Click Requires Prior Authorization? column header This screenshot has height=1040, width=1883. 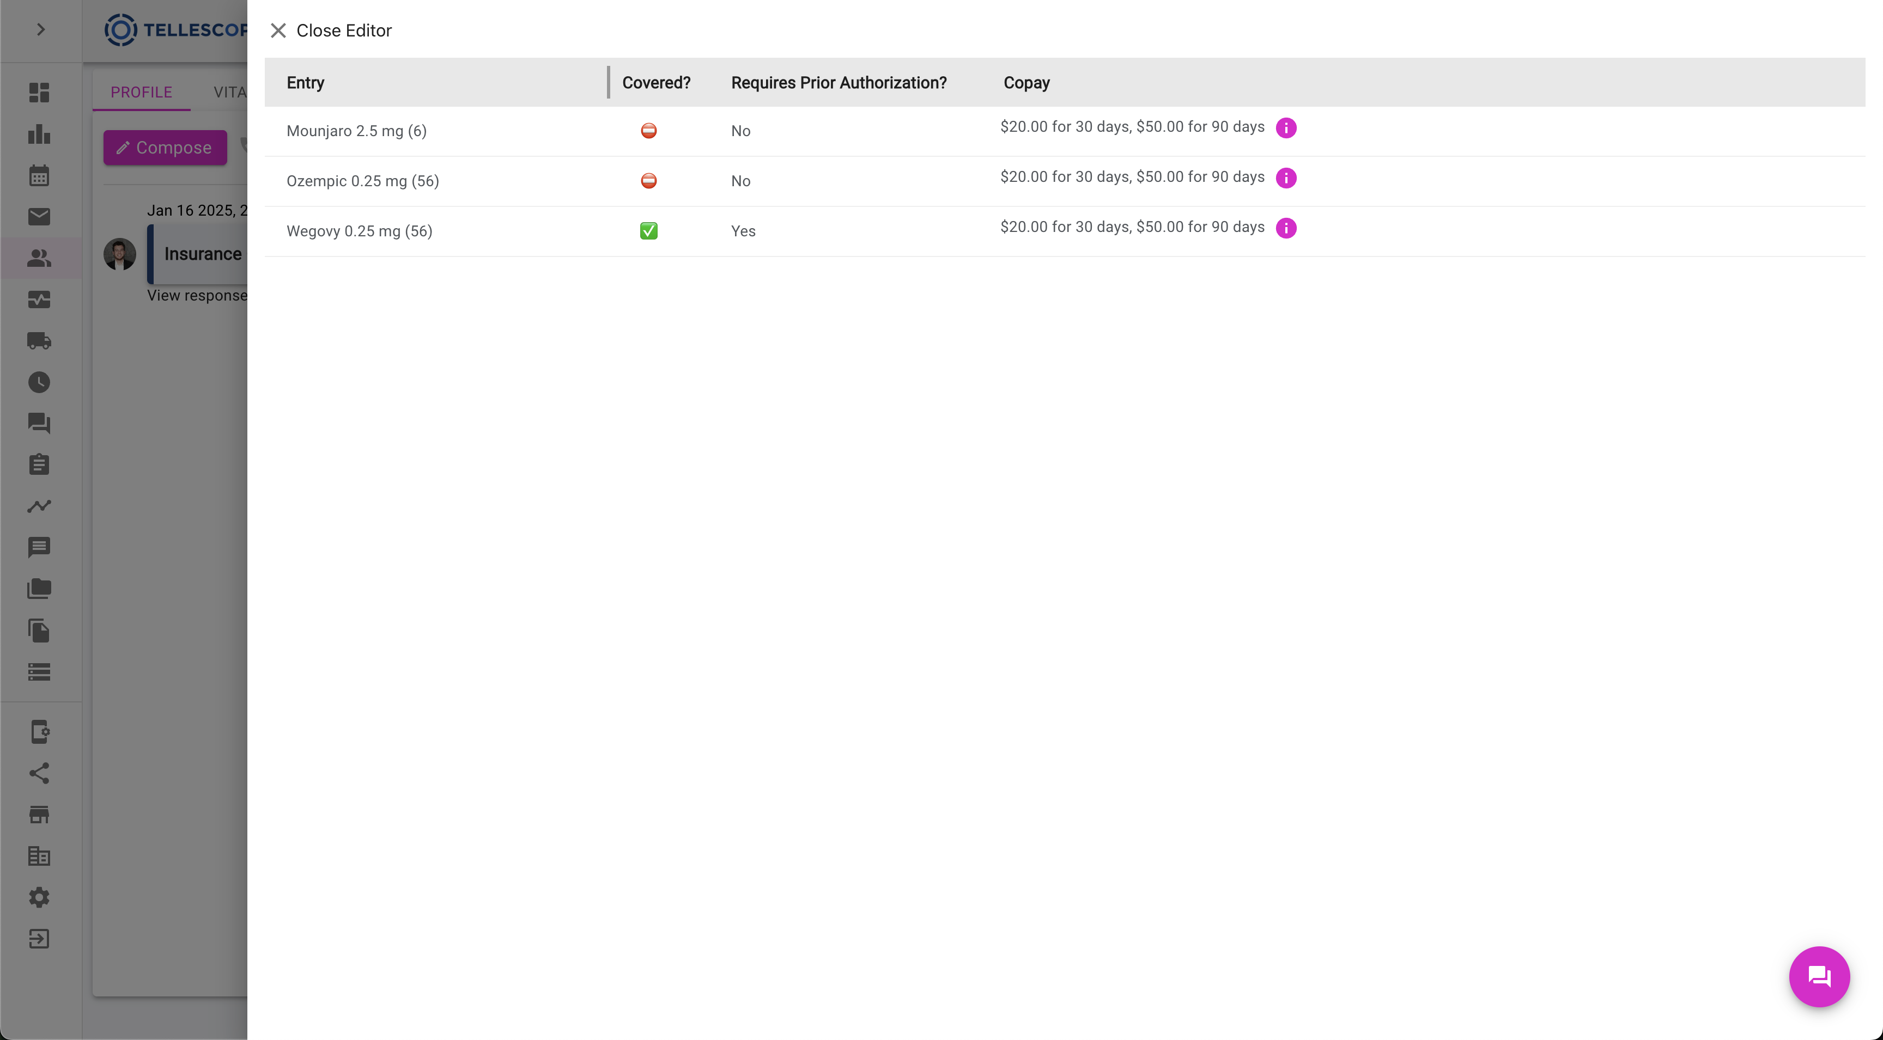click(x=839, y=83)
